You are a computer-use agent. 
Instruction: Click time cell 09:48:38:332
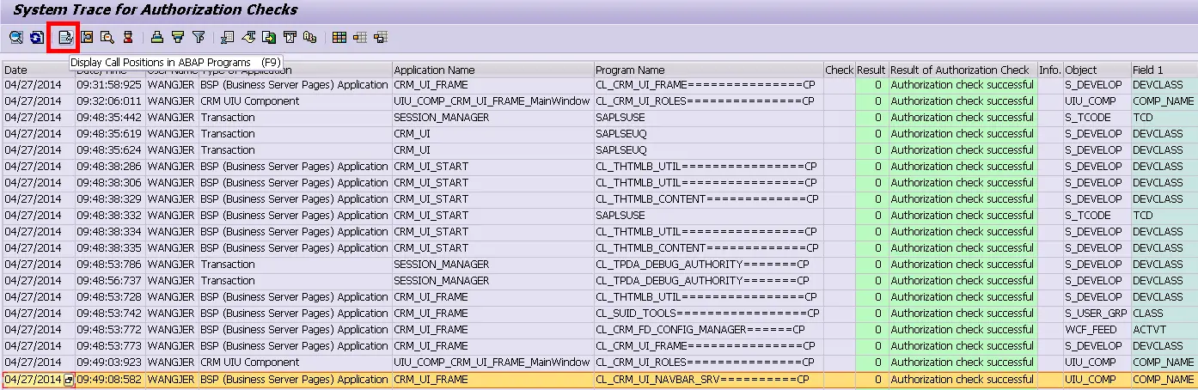[110, 216]
